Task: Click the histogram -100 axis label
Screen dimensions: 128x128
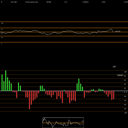Action: tap(125, 113)
